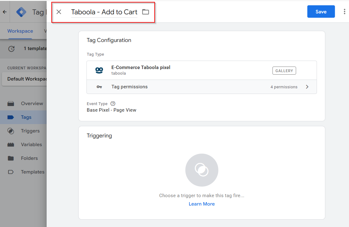Click the Templates outline sidebar icon

coord(11,172)
